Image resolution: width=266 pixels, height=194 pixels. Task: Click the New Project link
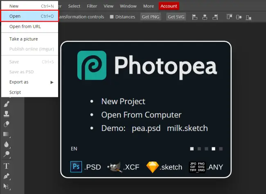coord(123,102)
